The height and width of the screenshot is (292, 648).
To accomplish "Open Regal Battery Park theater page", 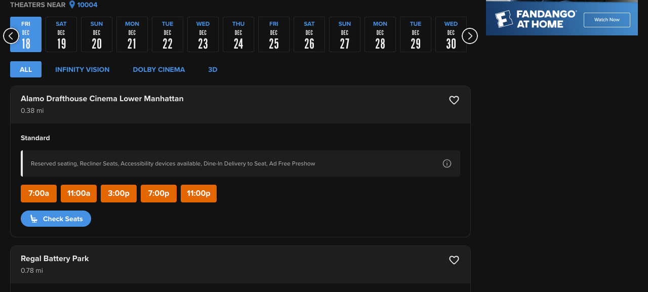I will [55, 259].
